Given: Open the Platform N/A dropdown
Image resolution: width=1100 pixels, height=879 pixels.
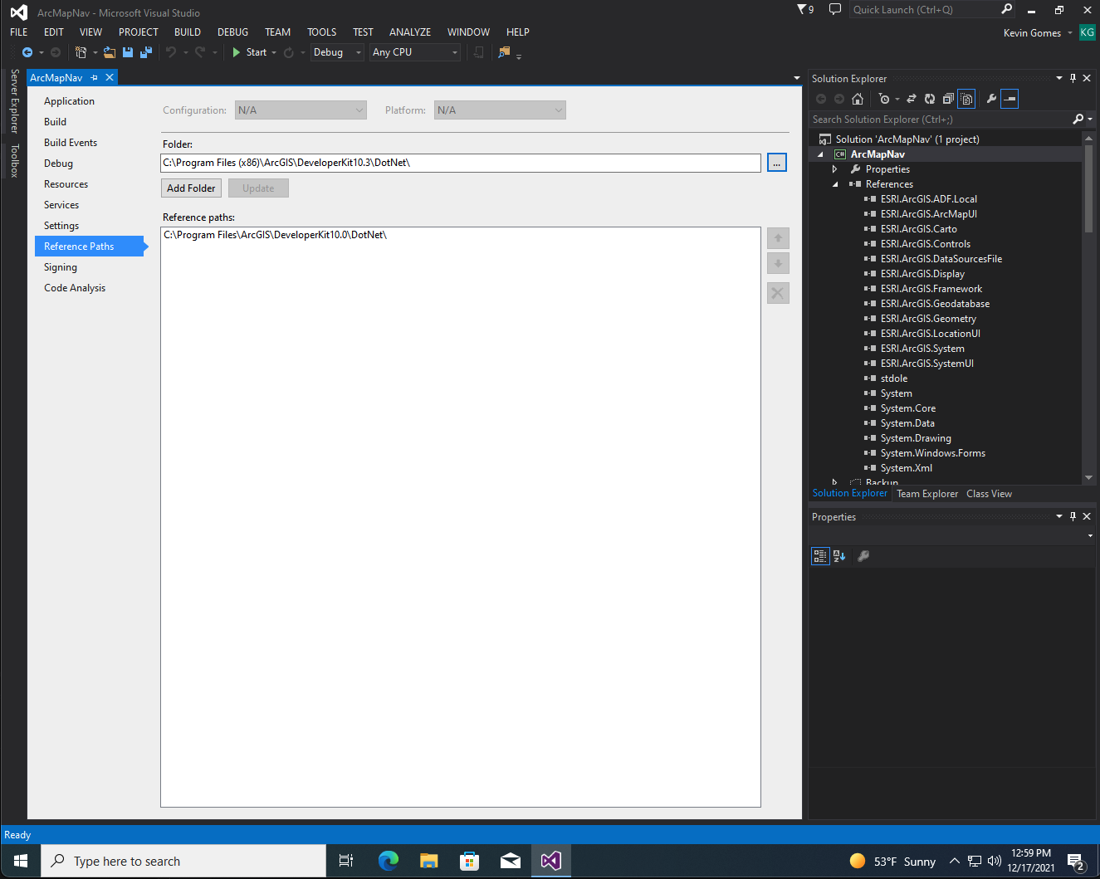Looking at the screenshot, I should coord(500,110).
